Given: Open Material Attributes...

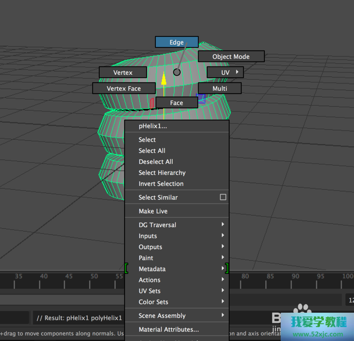Looking at the screenshot, I should point(169,329).
